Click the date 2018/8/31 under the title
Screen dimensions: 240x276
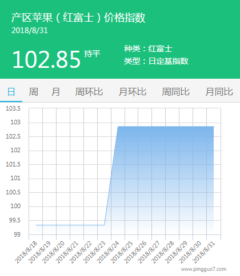(30, 31)
